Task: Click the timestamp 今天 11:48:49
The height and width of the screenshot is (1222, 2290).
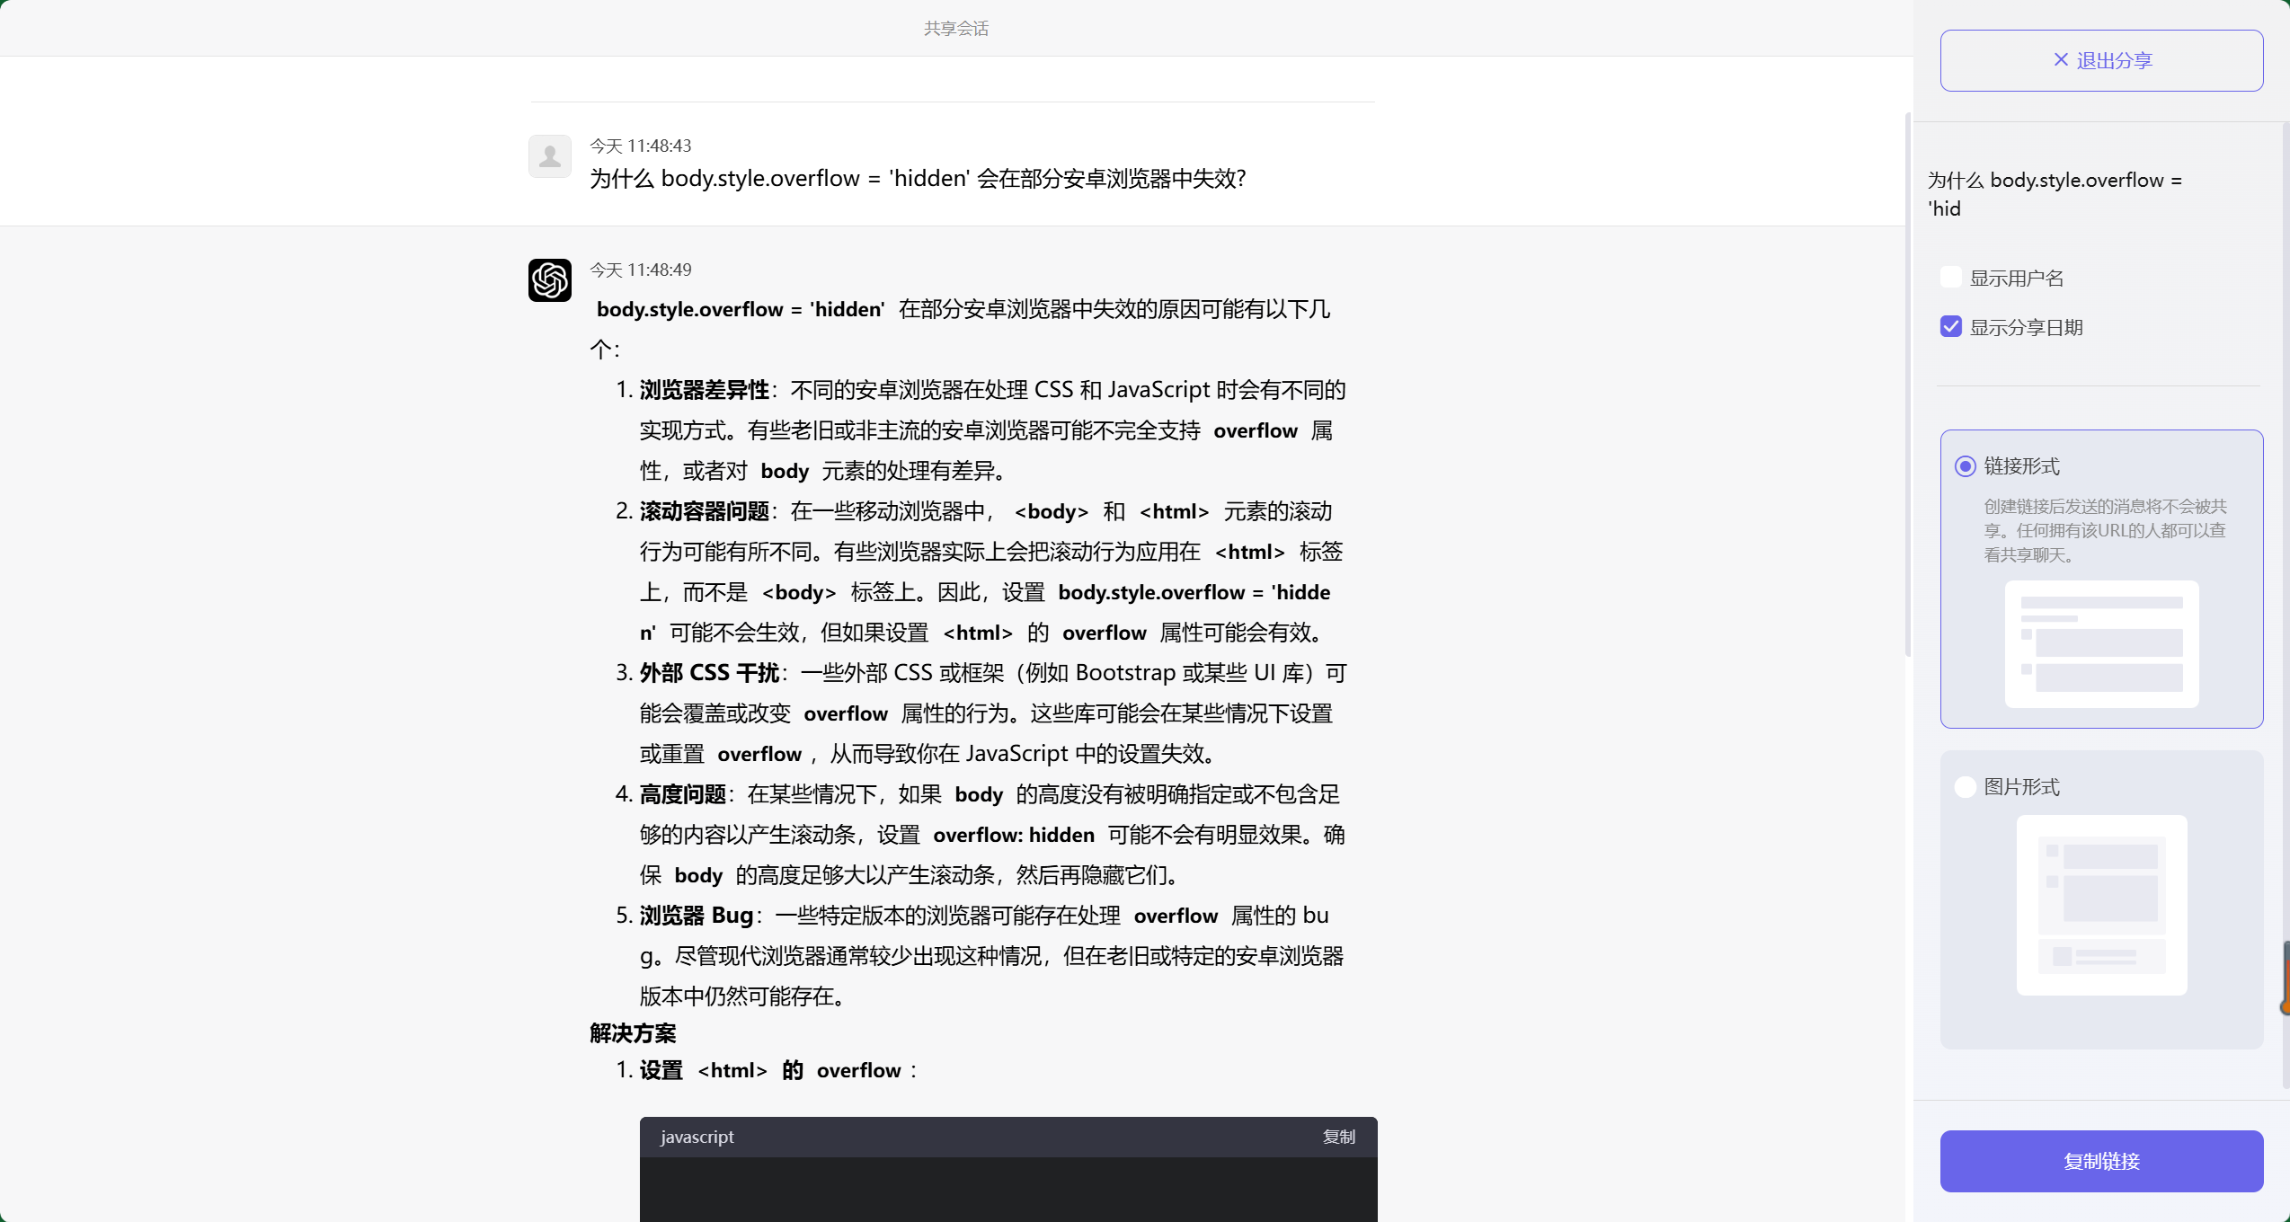Action: pyautogui.click(x=639, y=269)
